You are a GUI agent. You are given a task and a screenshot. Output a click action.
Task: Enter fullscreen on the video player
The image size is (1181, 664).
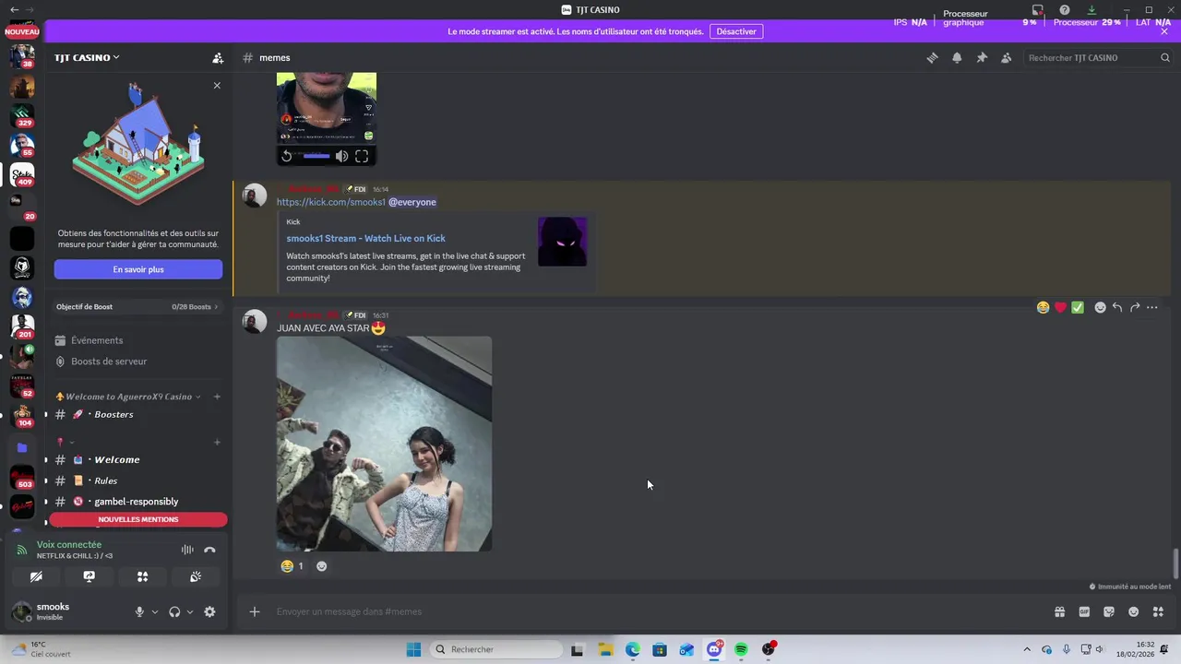click(362, 156)
